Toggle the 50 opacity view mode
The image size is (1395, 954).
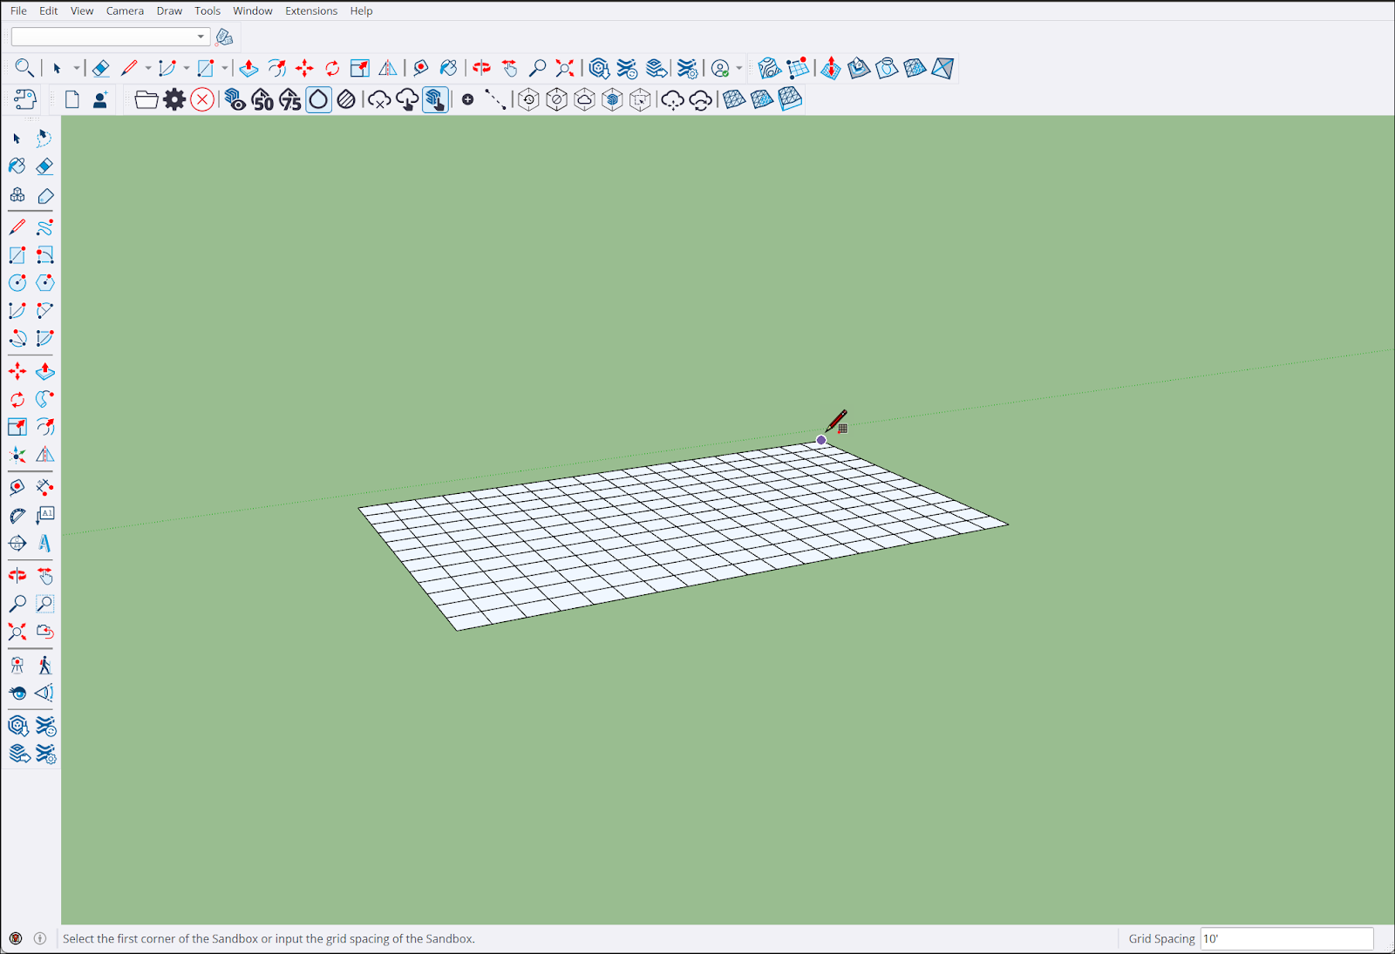(263, 99)
